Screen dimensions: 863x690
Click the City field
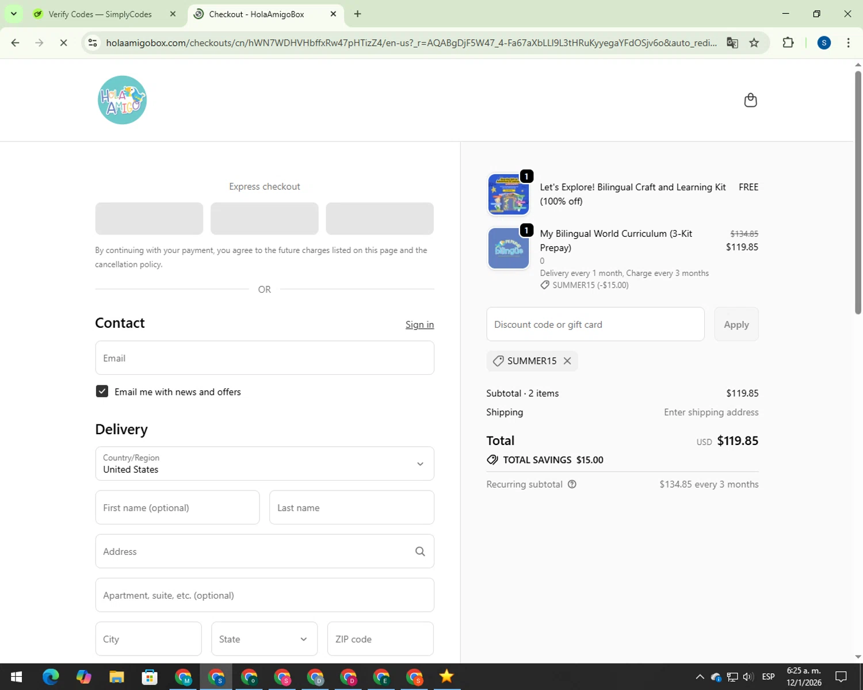pos(148,639)
